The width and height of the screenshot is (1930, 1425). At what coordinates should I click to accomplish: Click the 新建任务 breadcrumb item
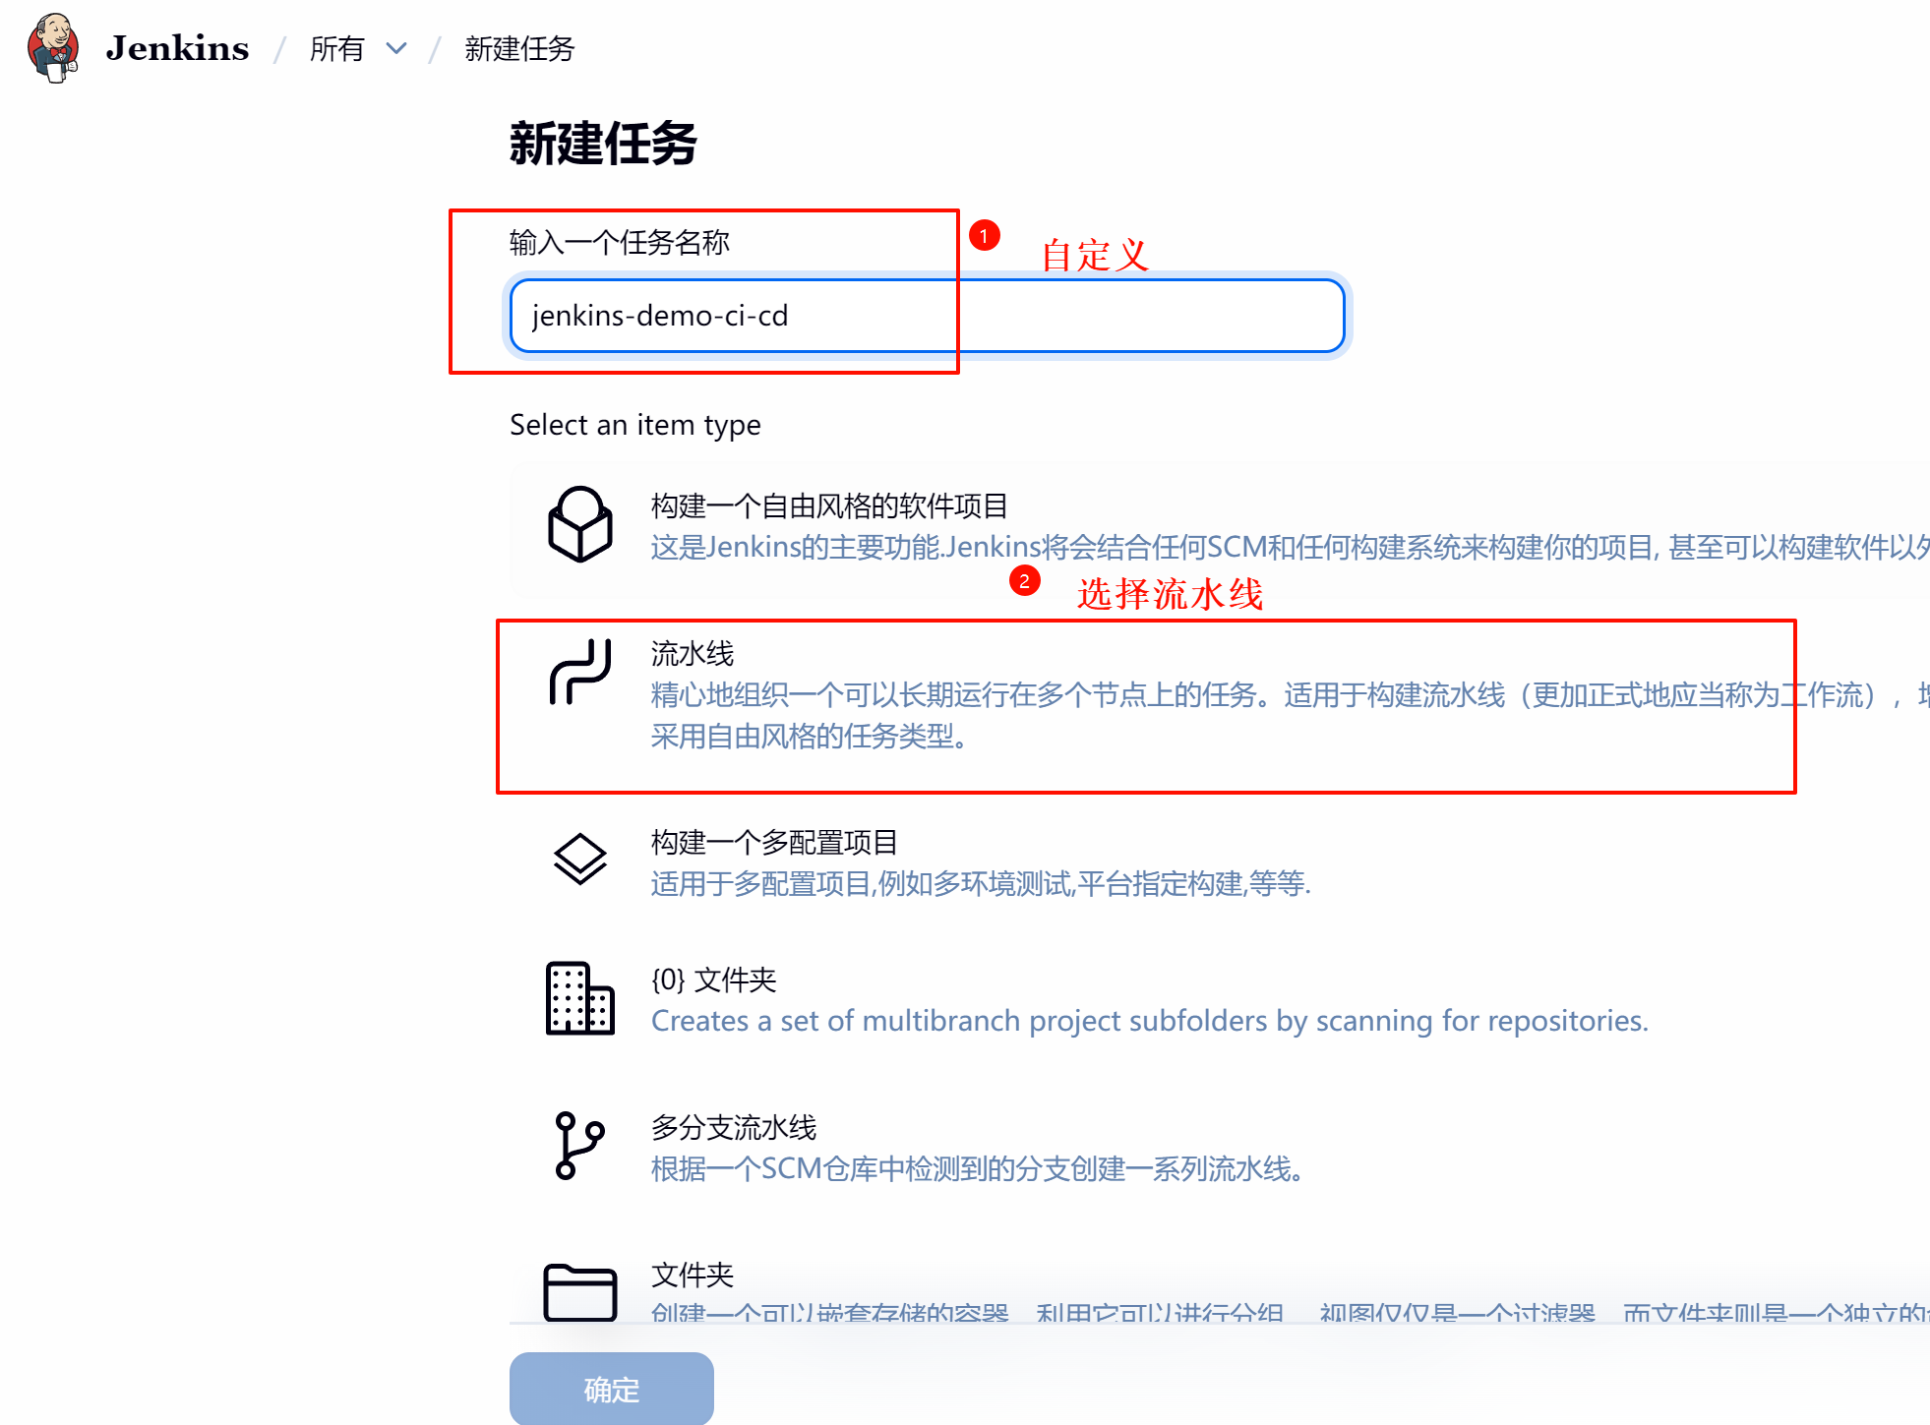(x=518, y=48)
